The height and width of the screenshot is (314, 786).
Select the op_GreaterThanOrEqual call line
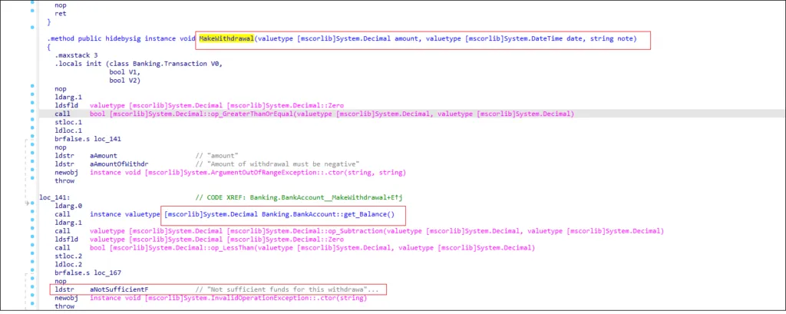314,114
